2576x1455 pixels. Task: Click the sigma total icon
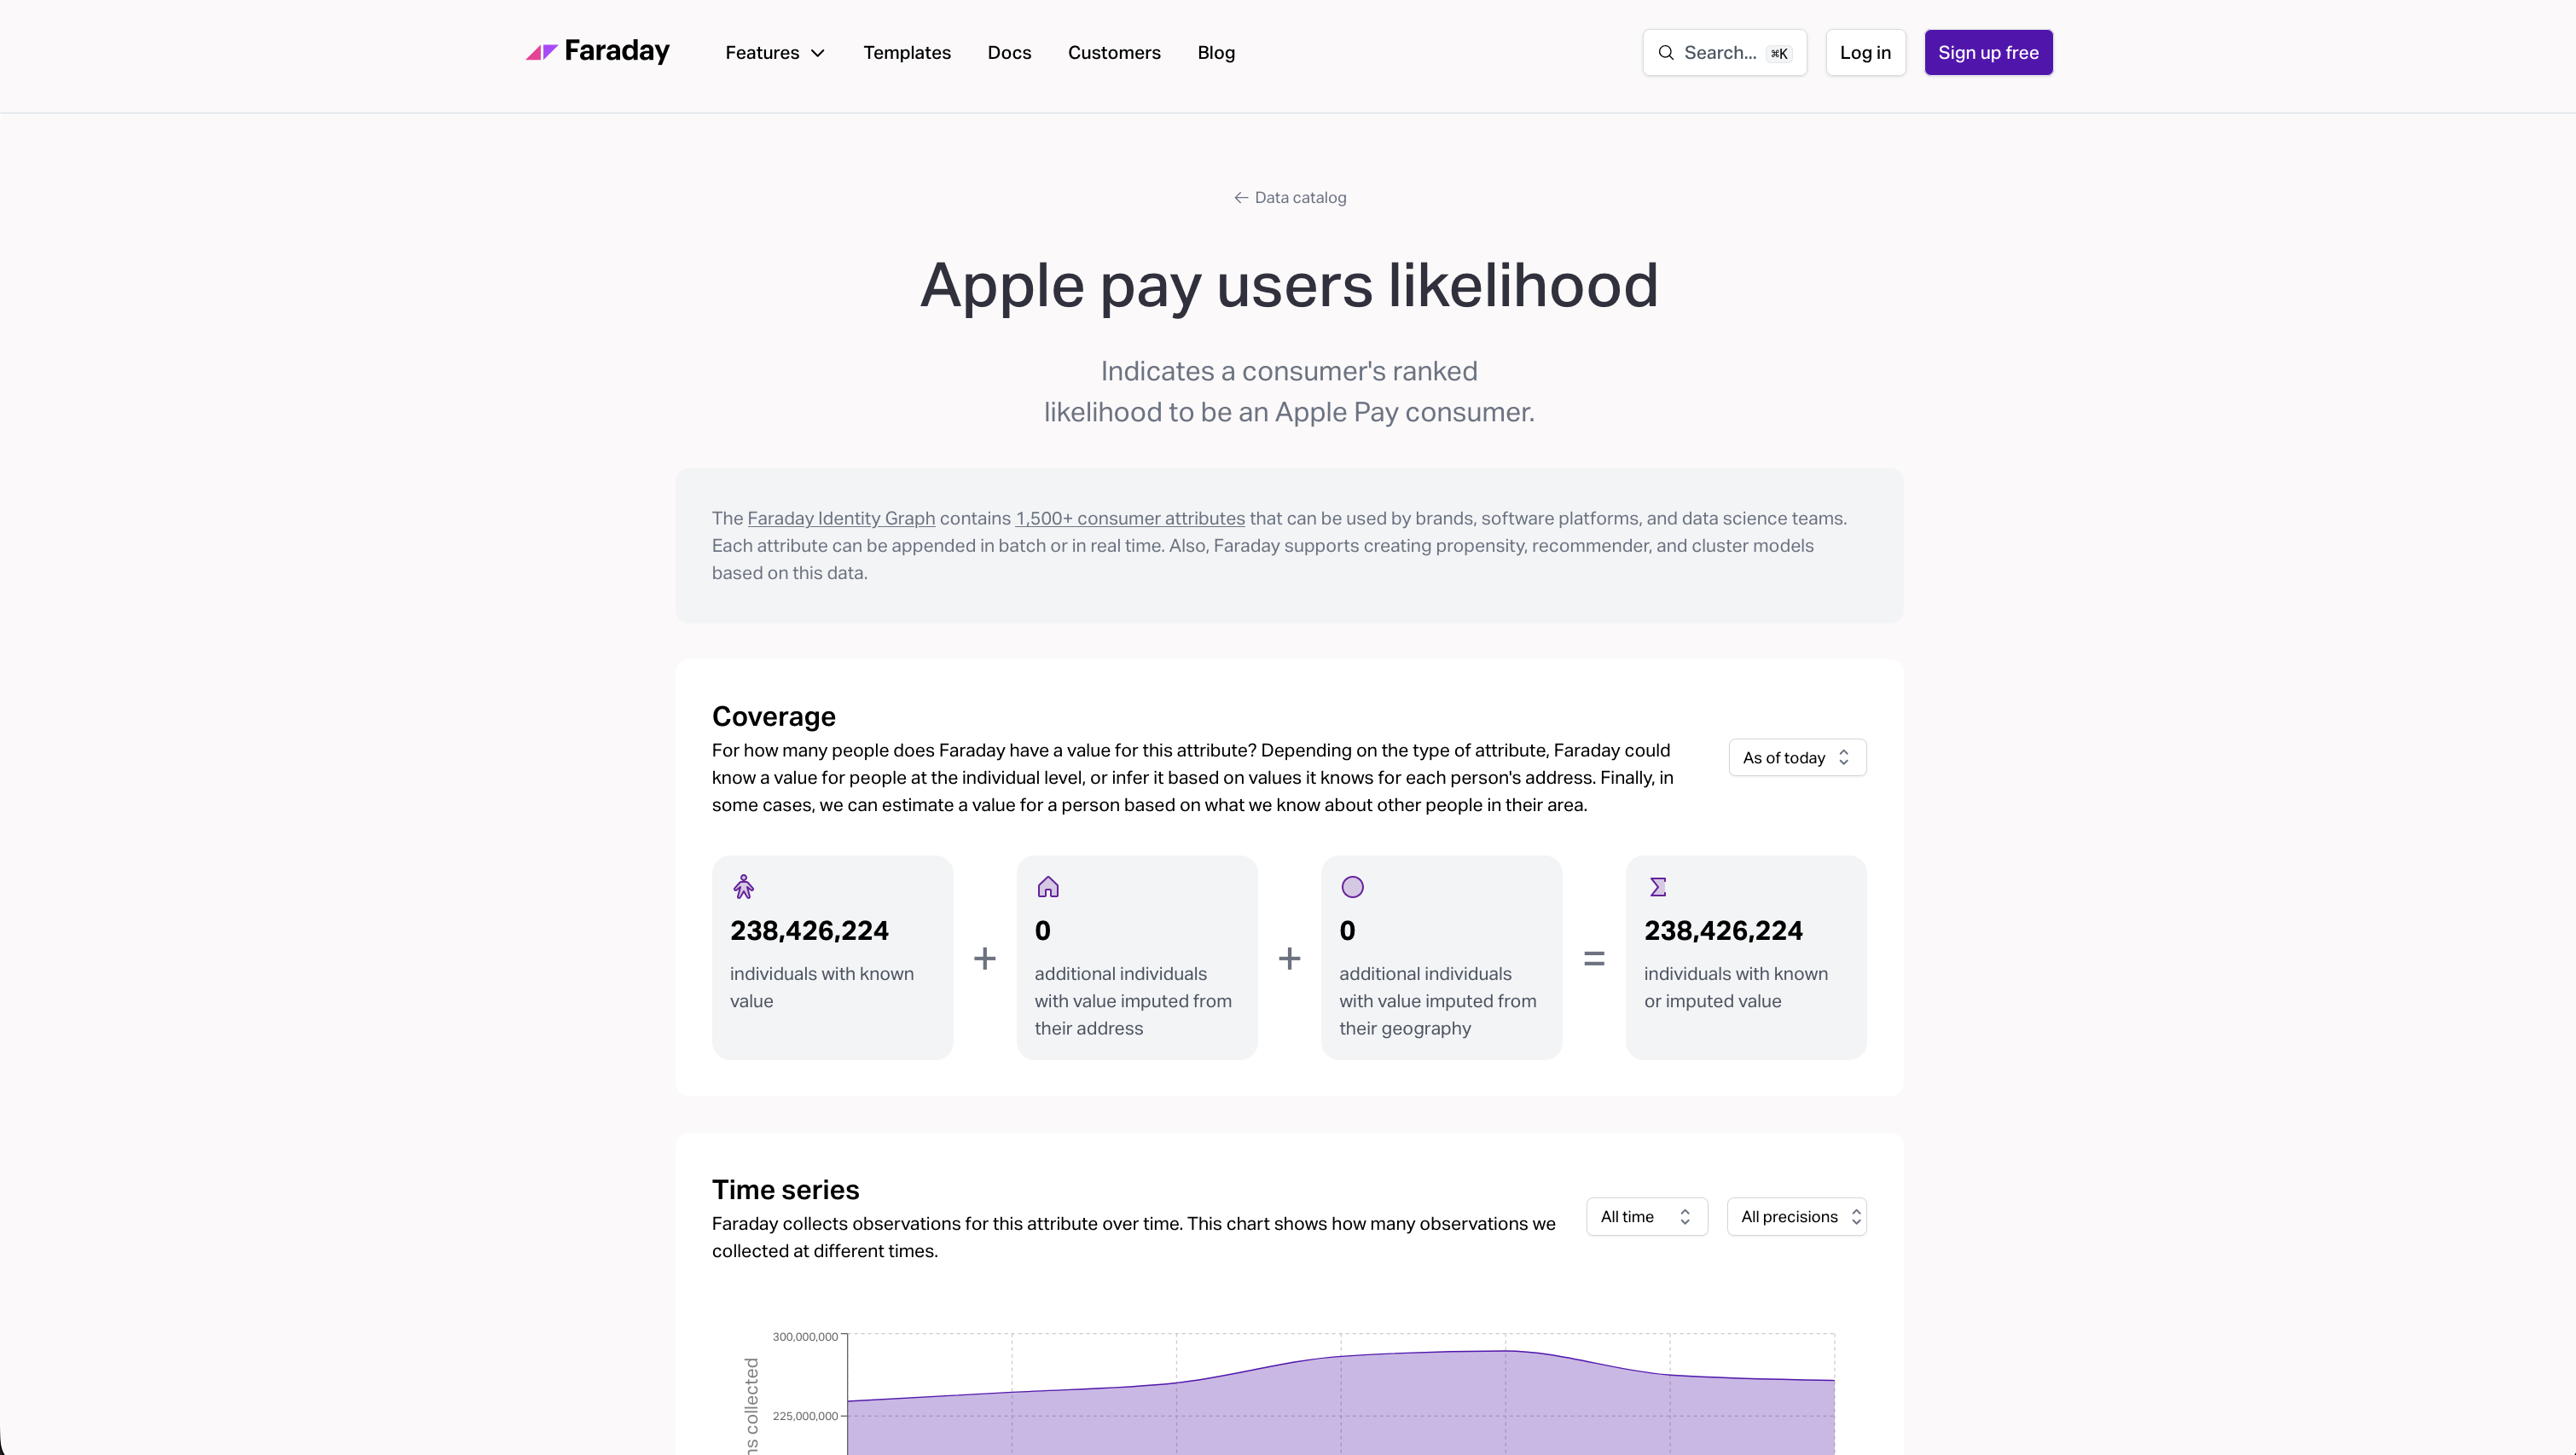(1657, 887)
